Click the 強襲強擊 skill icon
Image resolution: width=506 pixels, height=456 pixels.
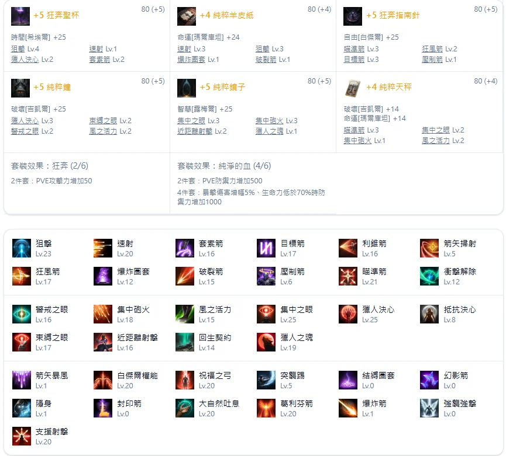(429, 408)
